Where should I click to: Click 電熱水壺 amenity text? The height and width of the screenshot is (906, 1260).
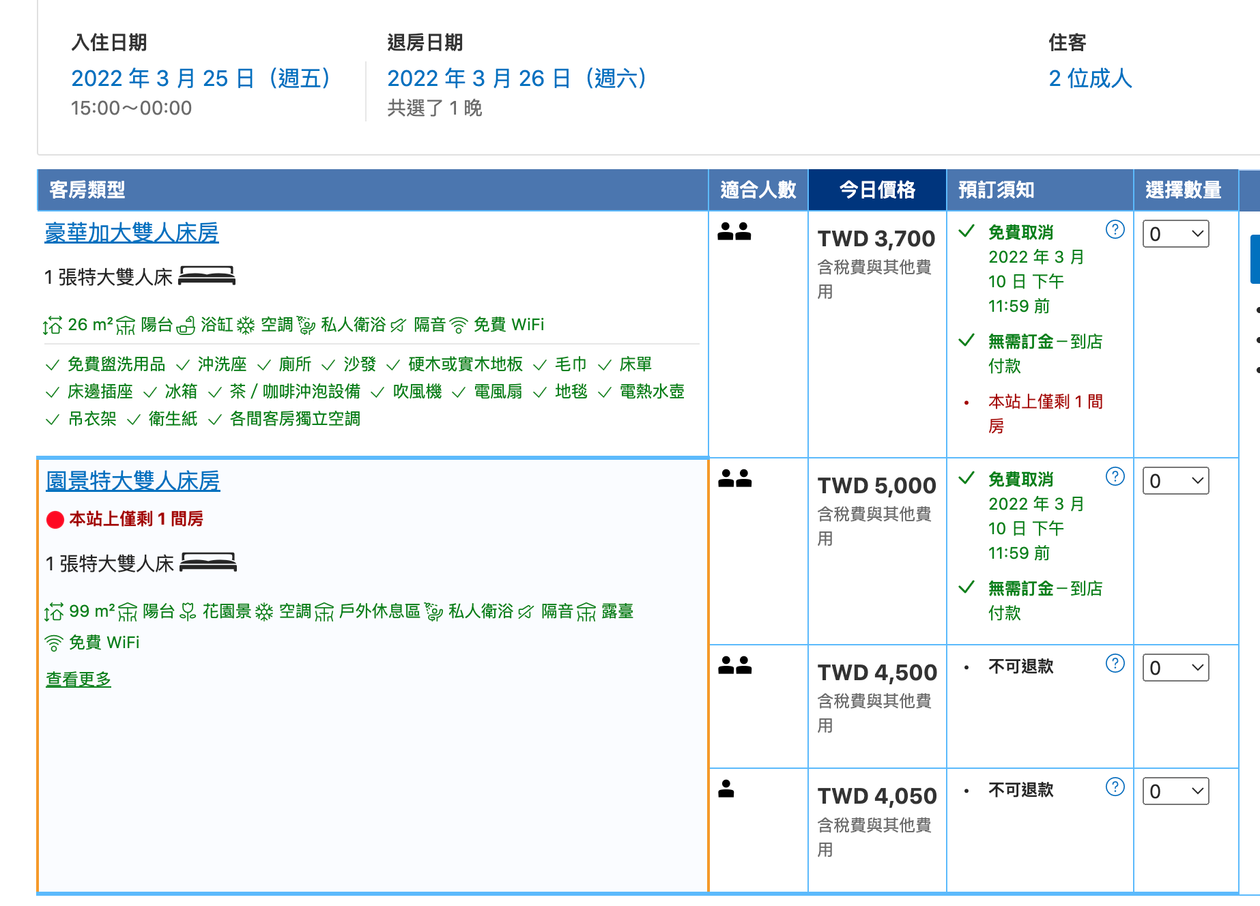(x=652, y=392)
